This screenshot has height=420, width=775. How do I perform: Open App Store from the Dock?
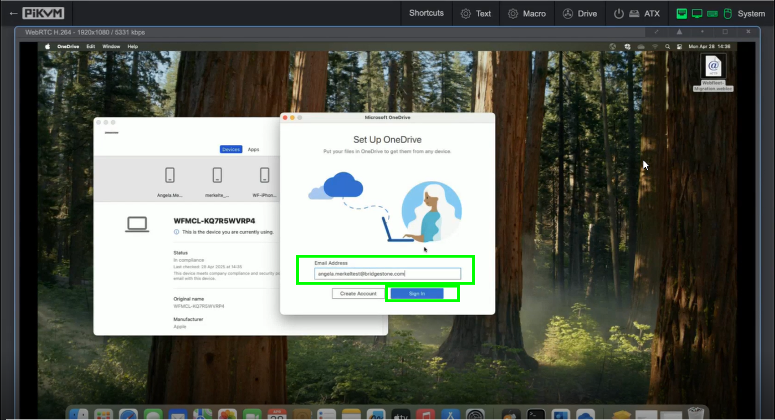click(451, 415)
